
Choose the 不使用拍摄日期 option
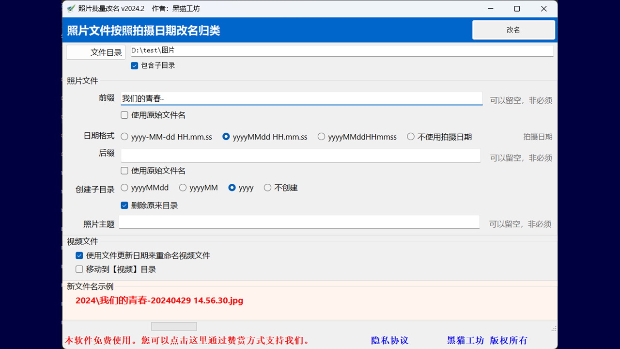click(411, 137)
